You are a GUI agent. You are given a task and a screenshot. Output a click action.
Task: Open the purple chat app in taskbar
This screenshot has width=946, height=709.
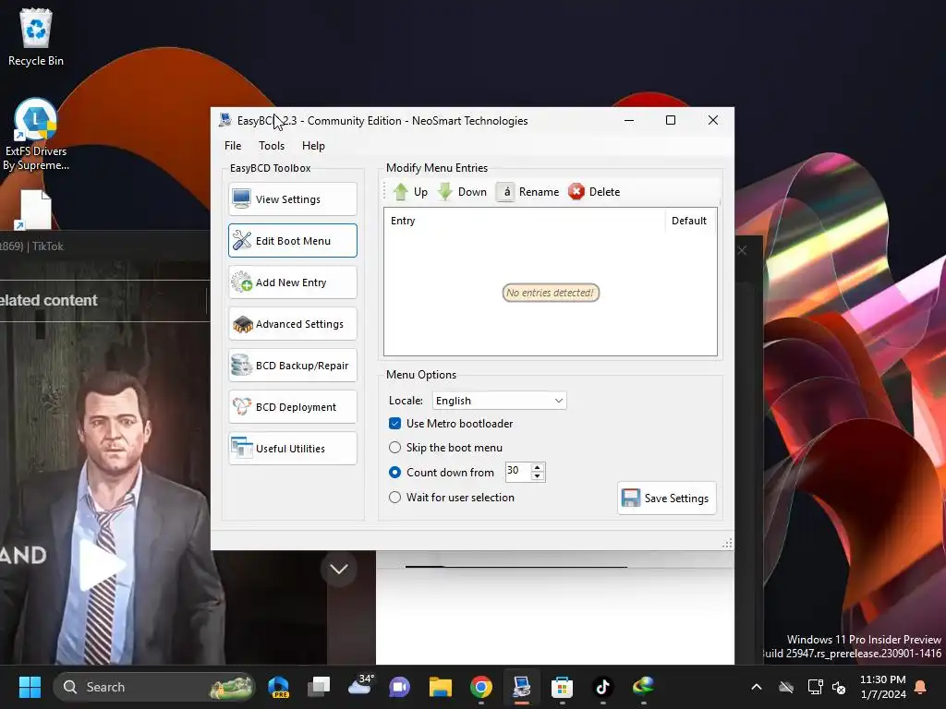point(399,687)
